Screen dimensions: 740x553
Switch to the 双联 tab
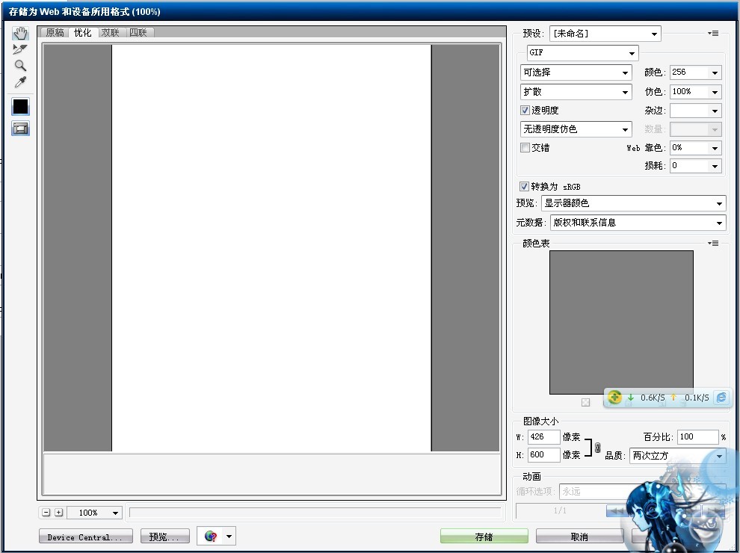(x=111, y=33)
